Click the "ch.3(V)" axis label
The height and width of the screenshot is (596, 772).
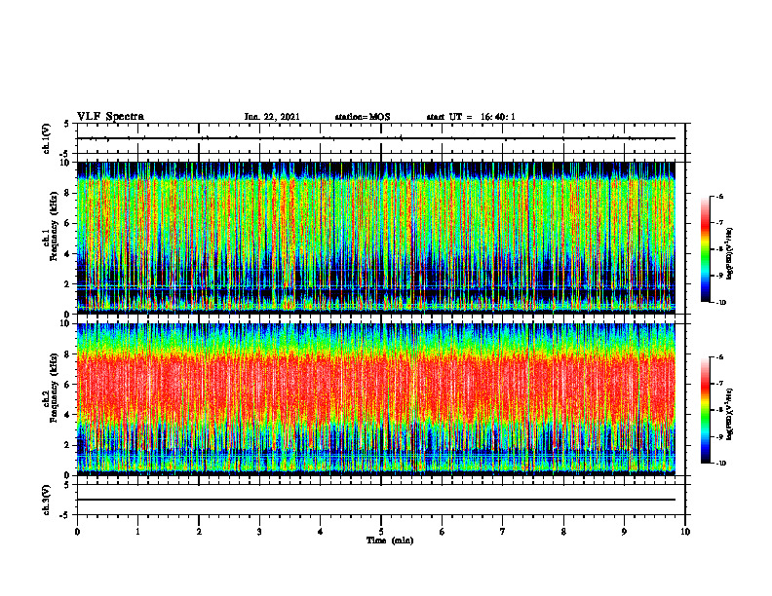[x=46, y=500]
